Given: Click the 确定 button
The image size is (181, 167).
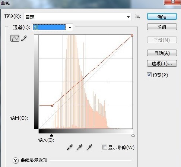Looking at the screenshot, I should 162,16.
